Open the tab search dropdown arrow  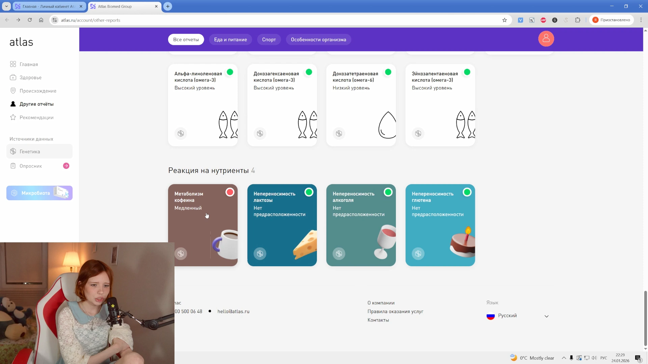[6, 6]
